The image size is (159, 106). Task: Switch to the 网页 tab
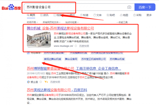[x=31, y=15]
